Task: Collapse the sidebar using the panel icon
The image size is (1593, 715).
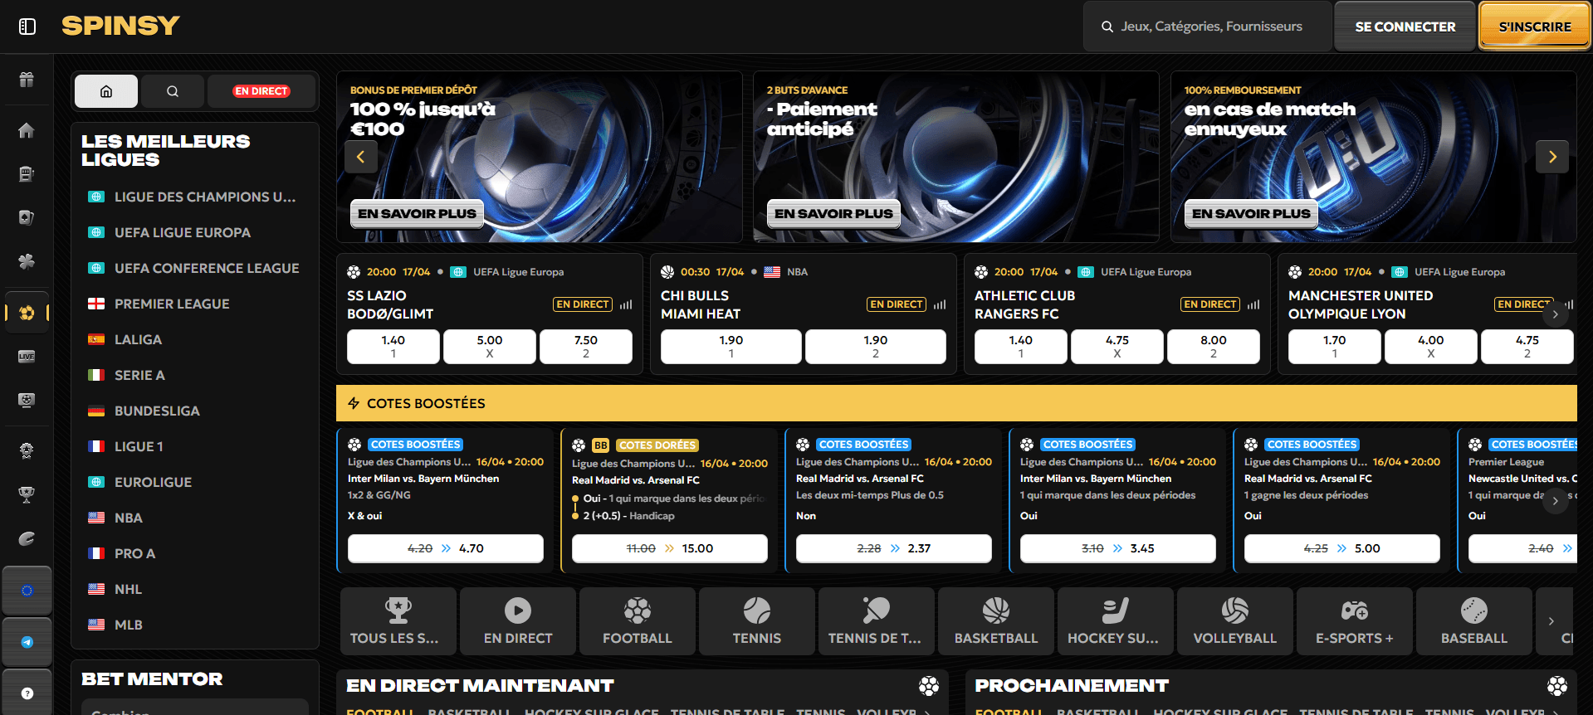Action: [x=27, y=27]
